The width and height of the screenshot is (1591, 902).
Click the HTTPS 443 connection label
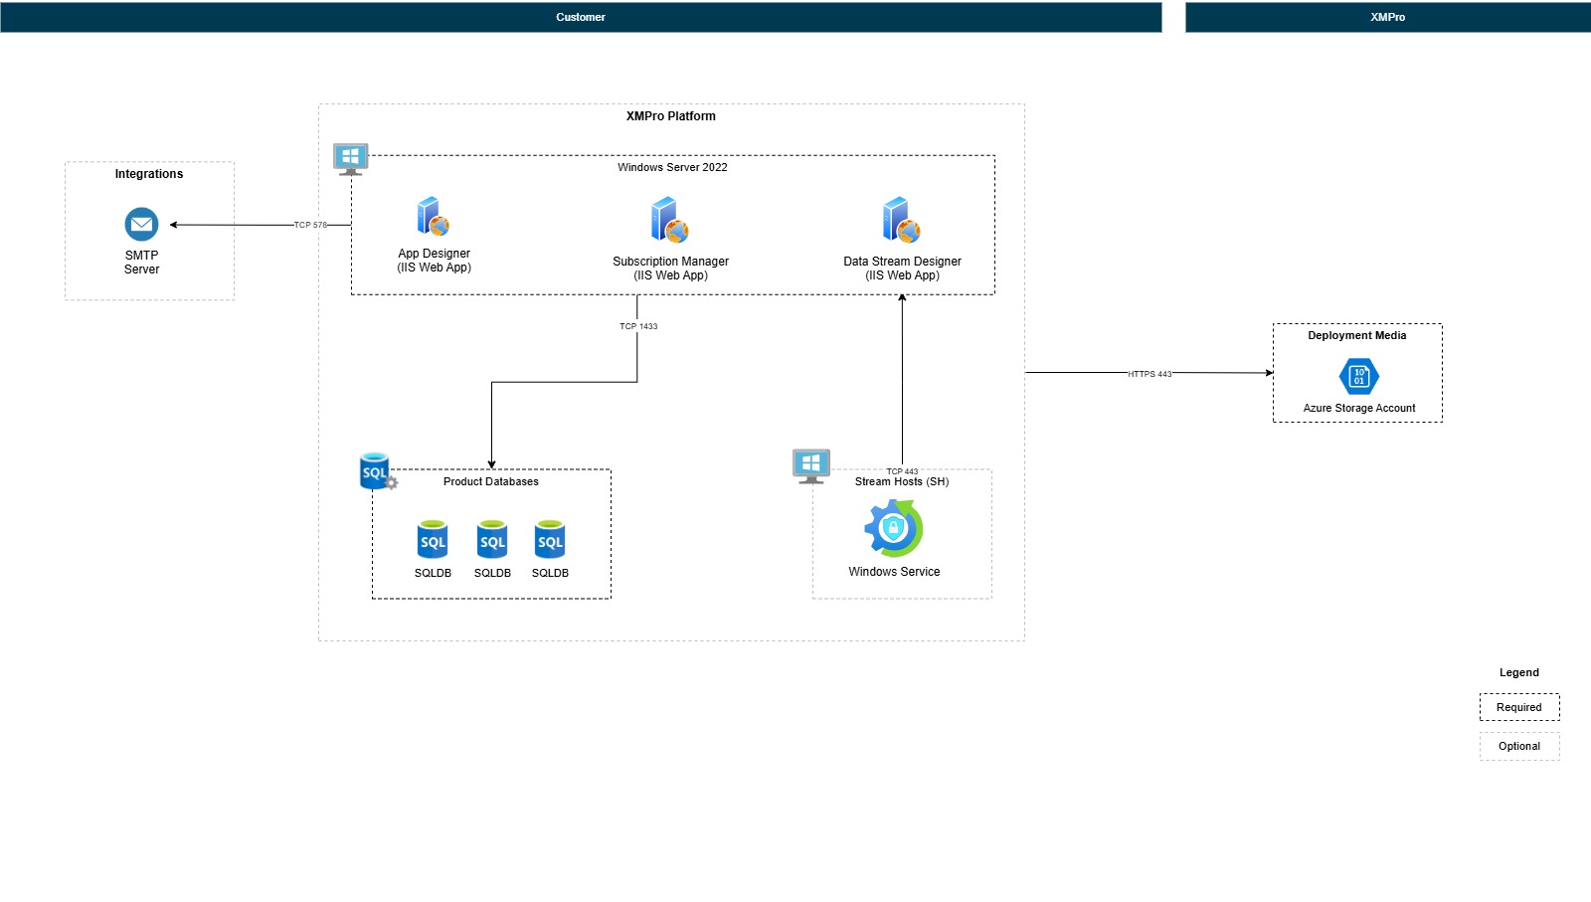click(1149, 374)
